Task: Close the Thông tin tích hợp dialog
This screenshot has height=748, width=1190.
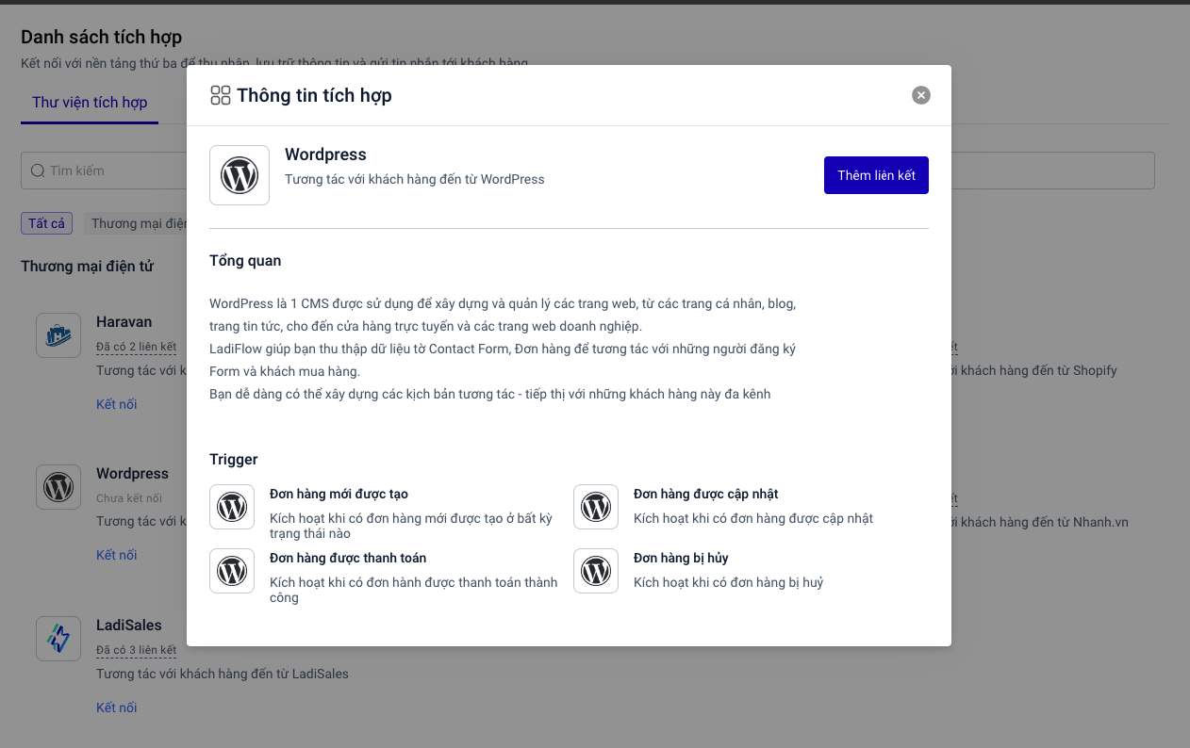Action: click(921, 95)
